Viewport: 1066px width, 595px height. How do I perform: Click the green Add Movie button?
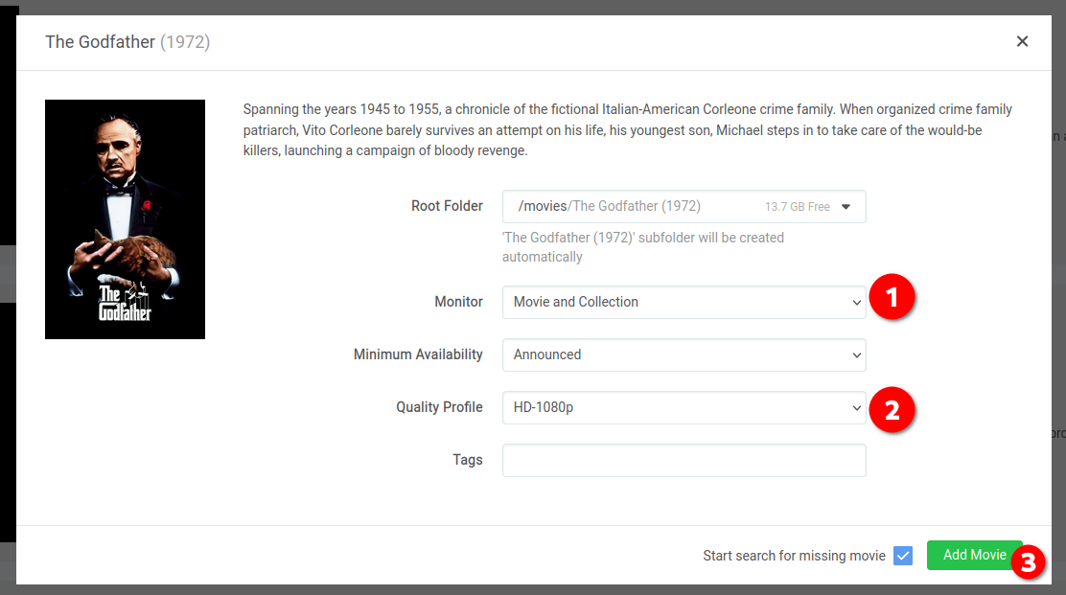click(974, 555)
